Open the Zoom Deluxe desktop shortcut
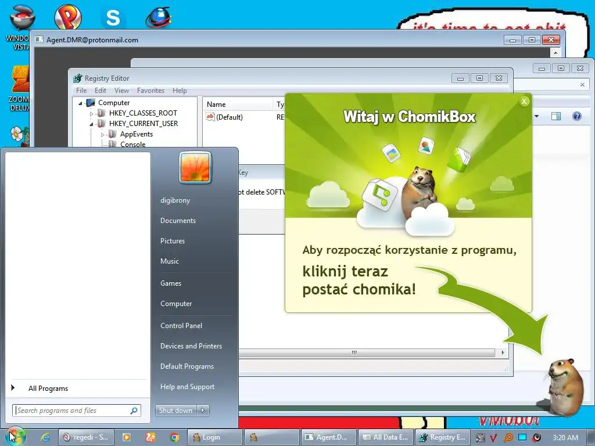This screenshot has width=595, height=446. click(x=20, y=88)
